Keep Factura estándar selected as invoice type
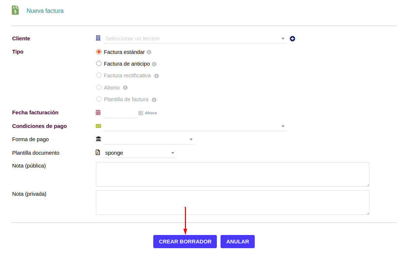Viewport: 401px width, 261px height. pyautogui.click(x=99, y=51)
